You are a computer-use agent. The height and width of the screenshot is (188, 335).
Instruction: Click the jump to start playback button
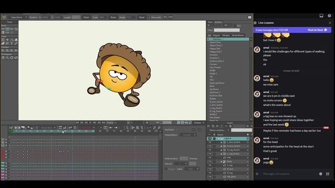pos(77,123)
